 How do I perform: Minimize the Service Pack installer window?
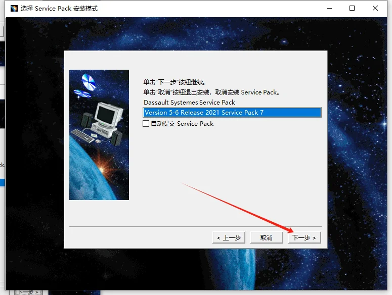pyautogui.click(x=329, y=8)
